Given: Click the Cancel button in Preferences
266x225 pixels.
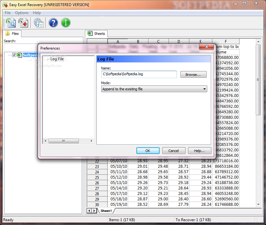Looking at the screenshot, I should (x=173, y=151).
